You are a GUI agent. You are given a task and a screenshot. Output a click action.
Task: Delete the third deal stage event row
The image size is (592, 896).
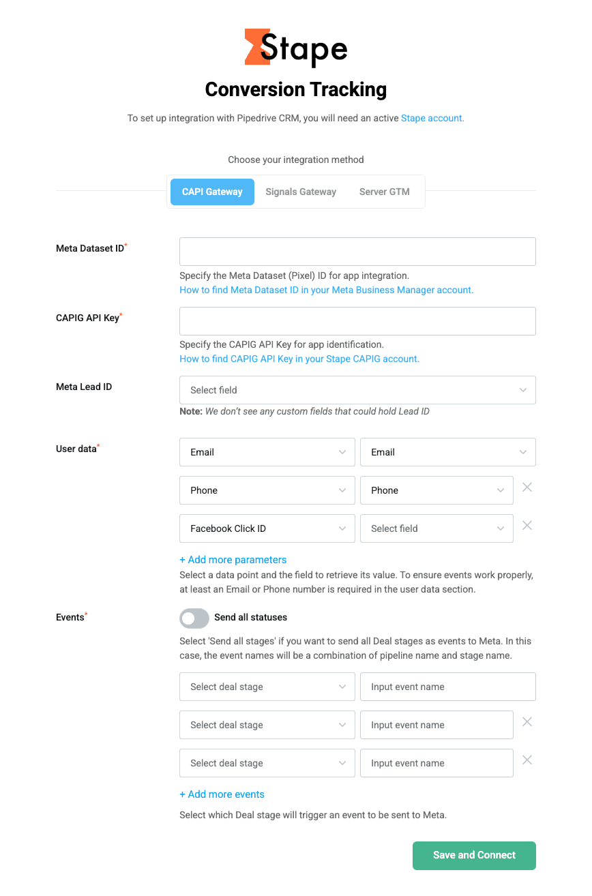(527, 760)
